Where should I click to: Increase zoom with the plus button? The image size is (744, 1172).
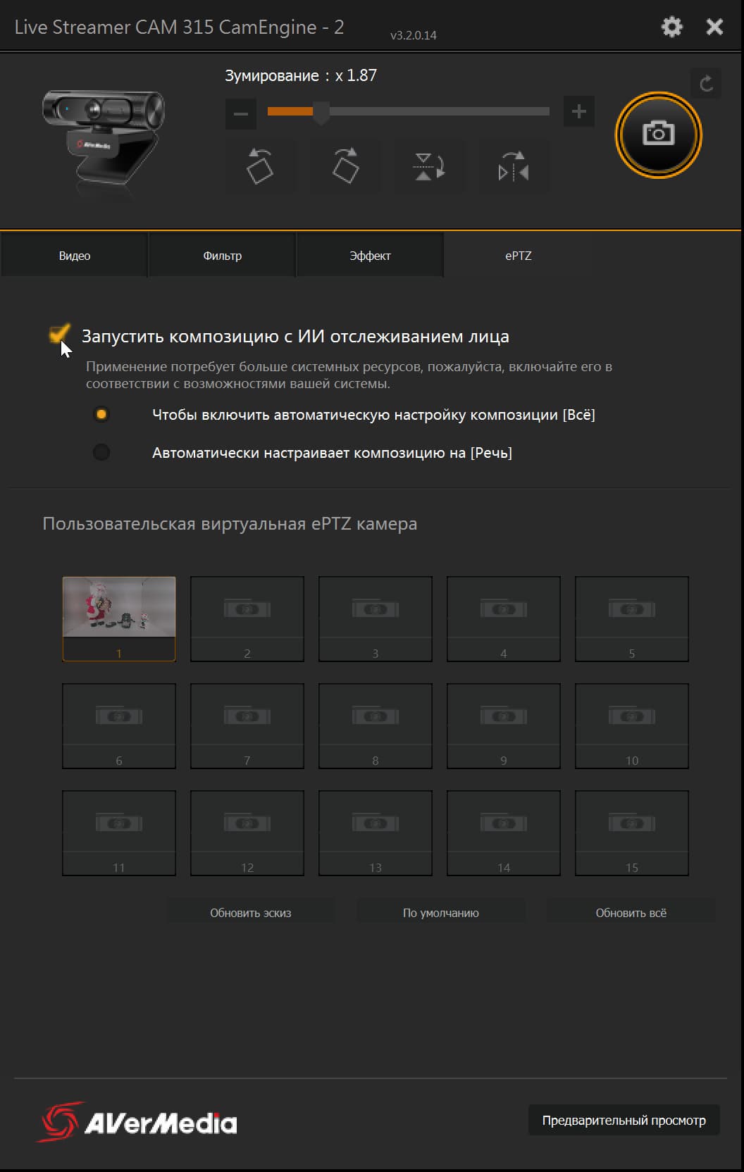click(578, 111)
